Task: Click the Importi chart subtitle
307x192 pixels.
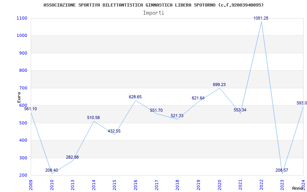Action: click(153, 13)
